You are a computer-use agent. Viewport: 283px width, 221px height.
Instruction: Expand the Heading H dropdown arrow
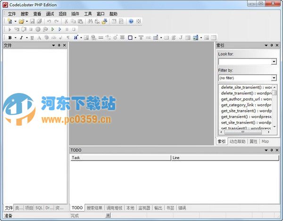point(81,38)
